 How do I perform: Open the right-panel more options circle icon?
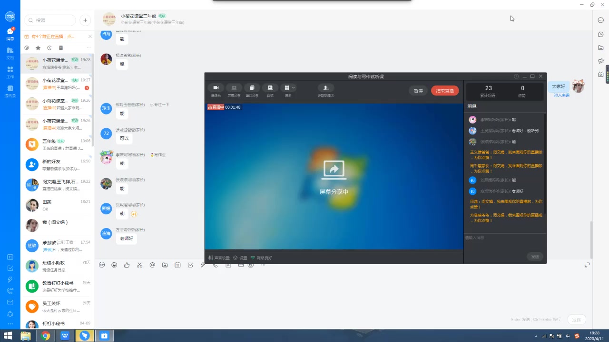pos(600,20)
